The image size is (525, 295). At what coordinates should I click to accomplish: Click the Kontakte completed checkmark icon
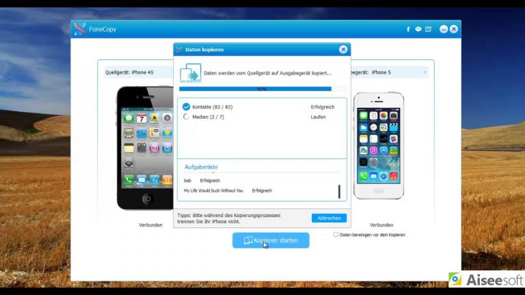(186, 107)
